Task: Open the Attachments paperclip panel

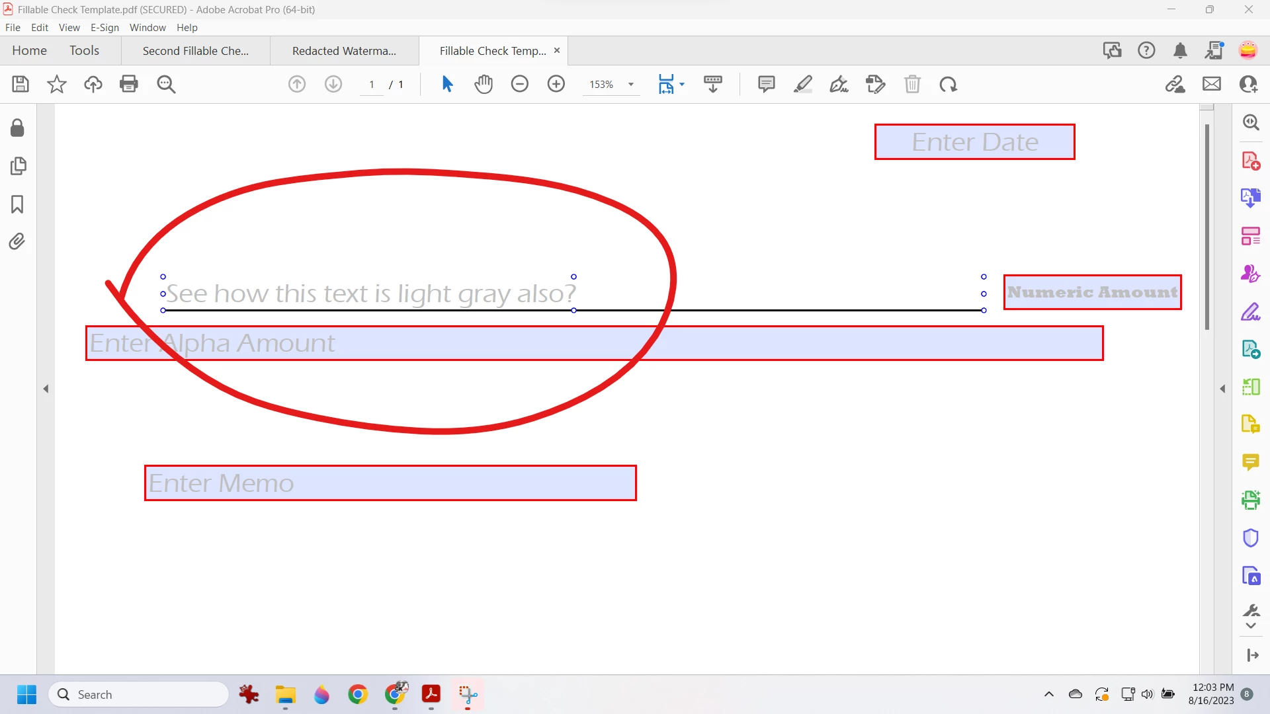Action: [17, 241]
